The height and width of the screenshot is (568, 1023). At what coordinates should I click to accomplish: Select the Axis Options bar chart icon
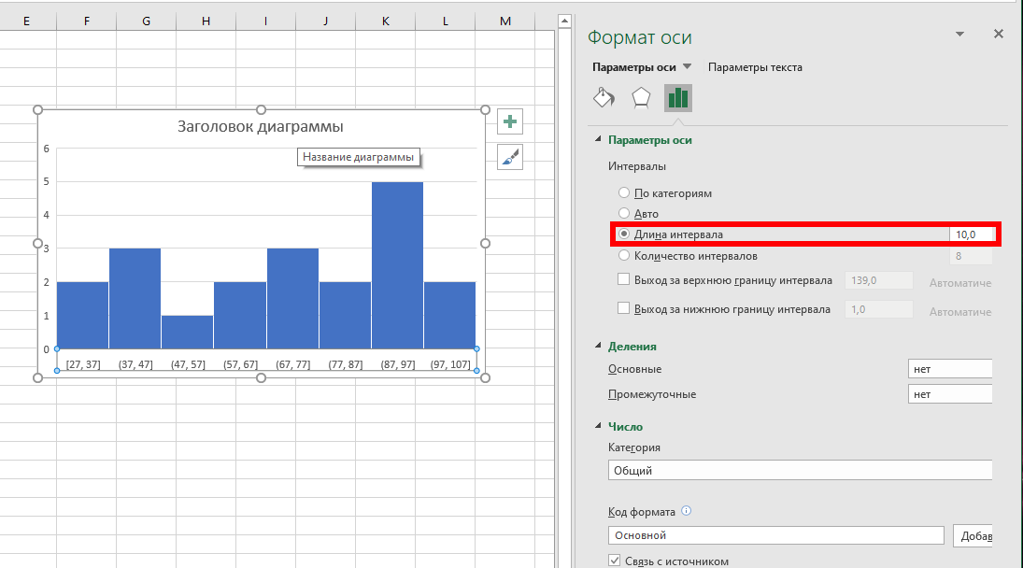[x=677, y=97]
